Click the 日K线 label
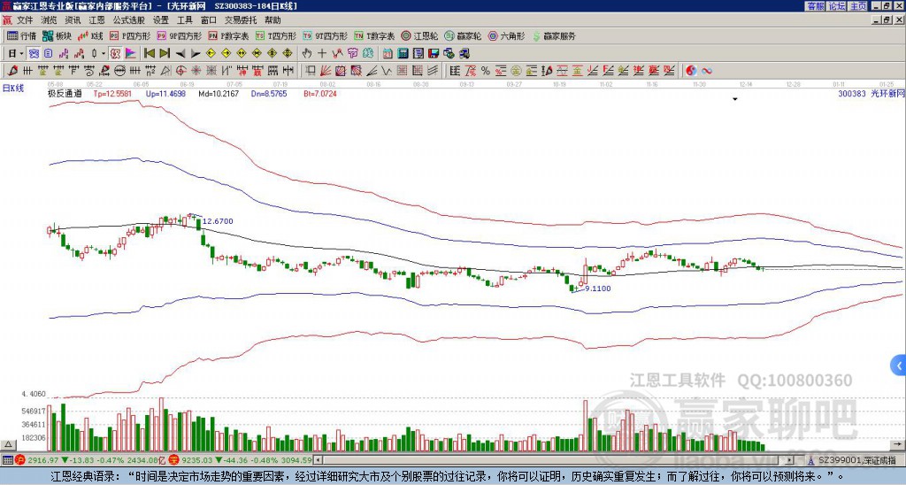Screen dimensions: 906x485 coord(13,89)
